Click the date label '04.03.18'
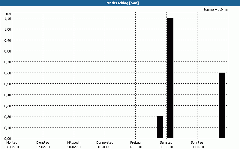 (197, 147)
